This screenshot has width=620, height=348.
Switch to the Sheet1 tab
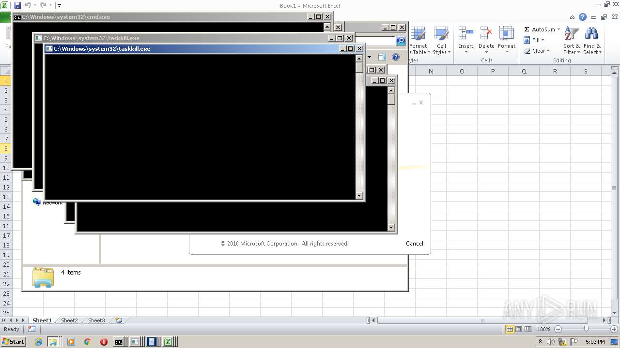click(x=42, y=320)
